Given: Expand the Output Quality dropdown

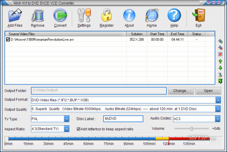Looking at the screenshot, I should point(218,109).
